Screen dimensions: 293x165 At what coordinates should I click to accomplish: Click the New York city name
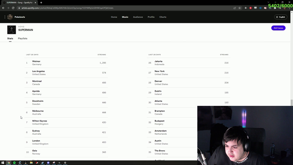point(160,71)
